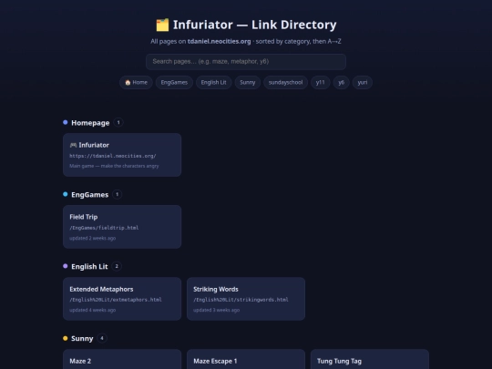The height and width of the screenshot is (369, 492).
Task: Open the tdaniel.neocities.org link in the subtitle
Action: point(219,41)
